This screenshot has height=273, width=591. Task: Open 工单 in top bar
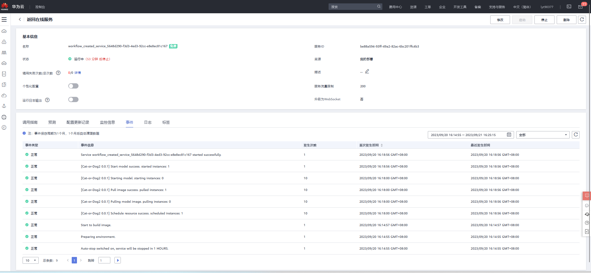tap(428, 7)
